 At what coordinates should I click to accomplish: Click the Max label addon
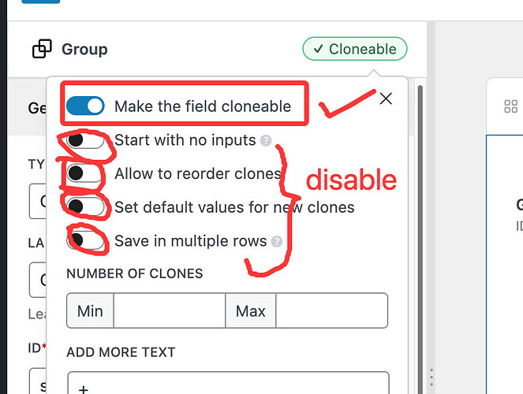251,310
